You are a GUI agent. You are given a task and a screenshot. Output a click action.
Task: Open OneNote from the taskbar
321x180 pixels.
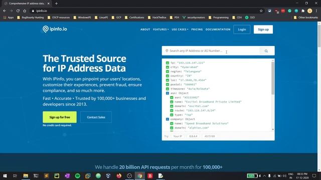[x=67, y=175]
